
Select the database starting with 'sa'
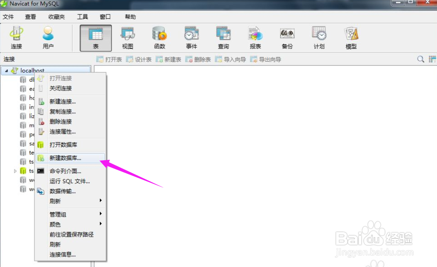pos(27,144)
